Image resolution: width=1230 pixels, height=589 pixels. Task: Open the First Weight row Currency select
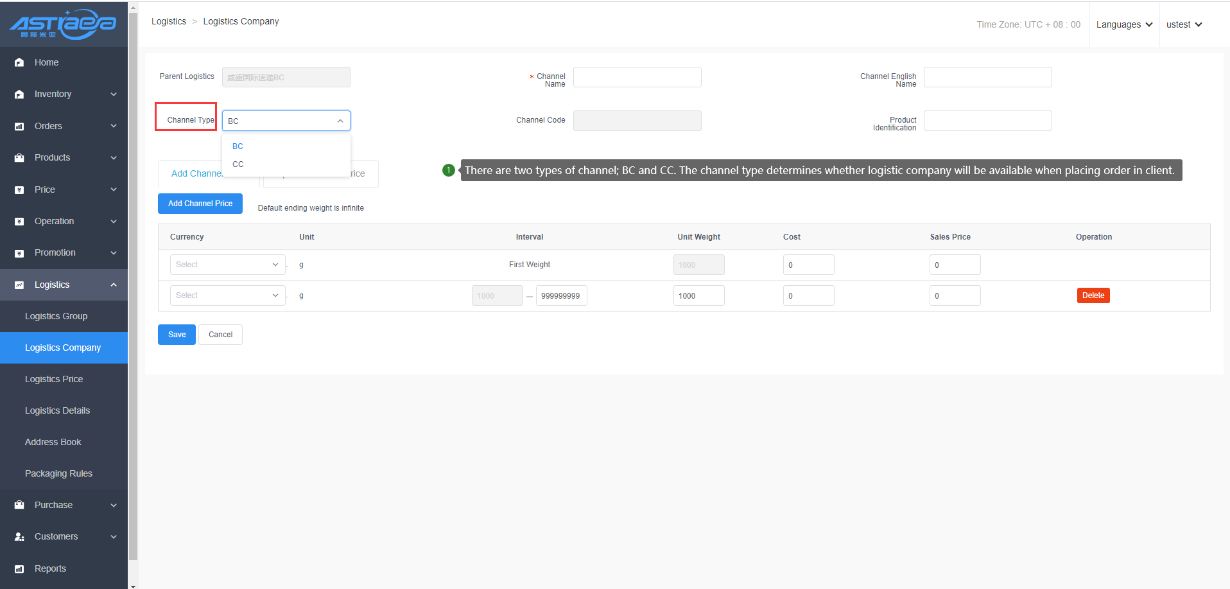pos(227,265)
